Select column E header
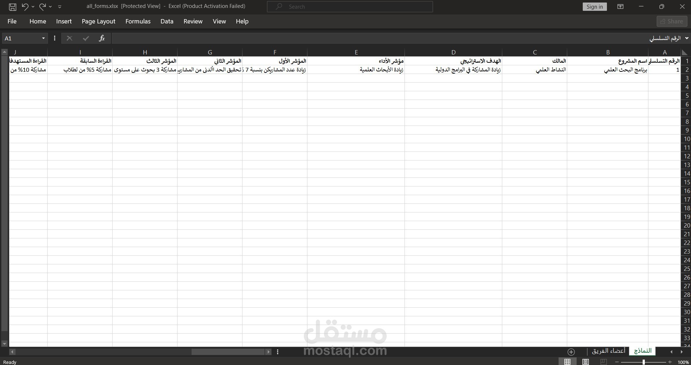This screenshot has width=691, height=365. 356,53
